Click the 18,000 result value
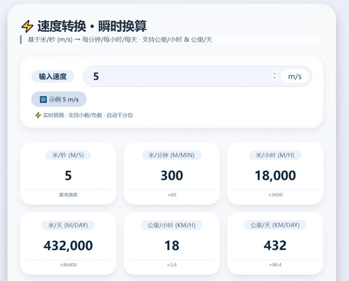Image resolution: width=349 pixels, height=281 pixels. click(275, 175)
